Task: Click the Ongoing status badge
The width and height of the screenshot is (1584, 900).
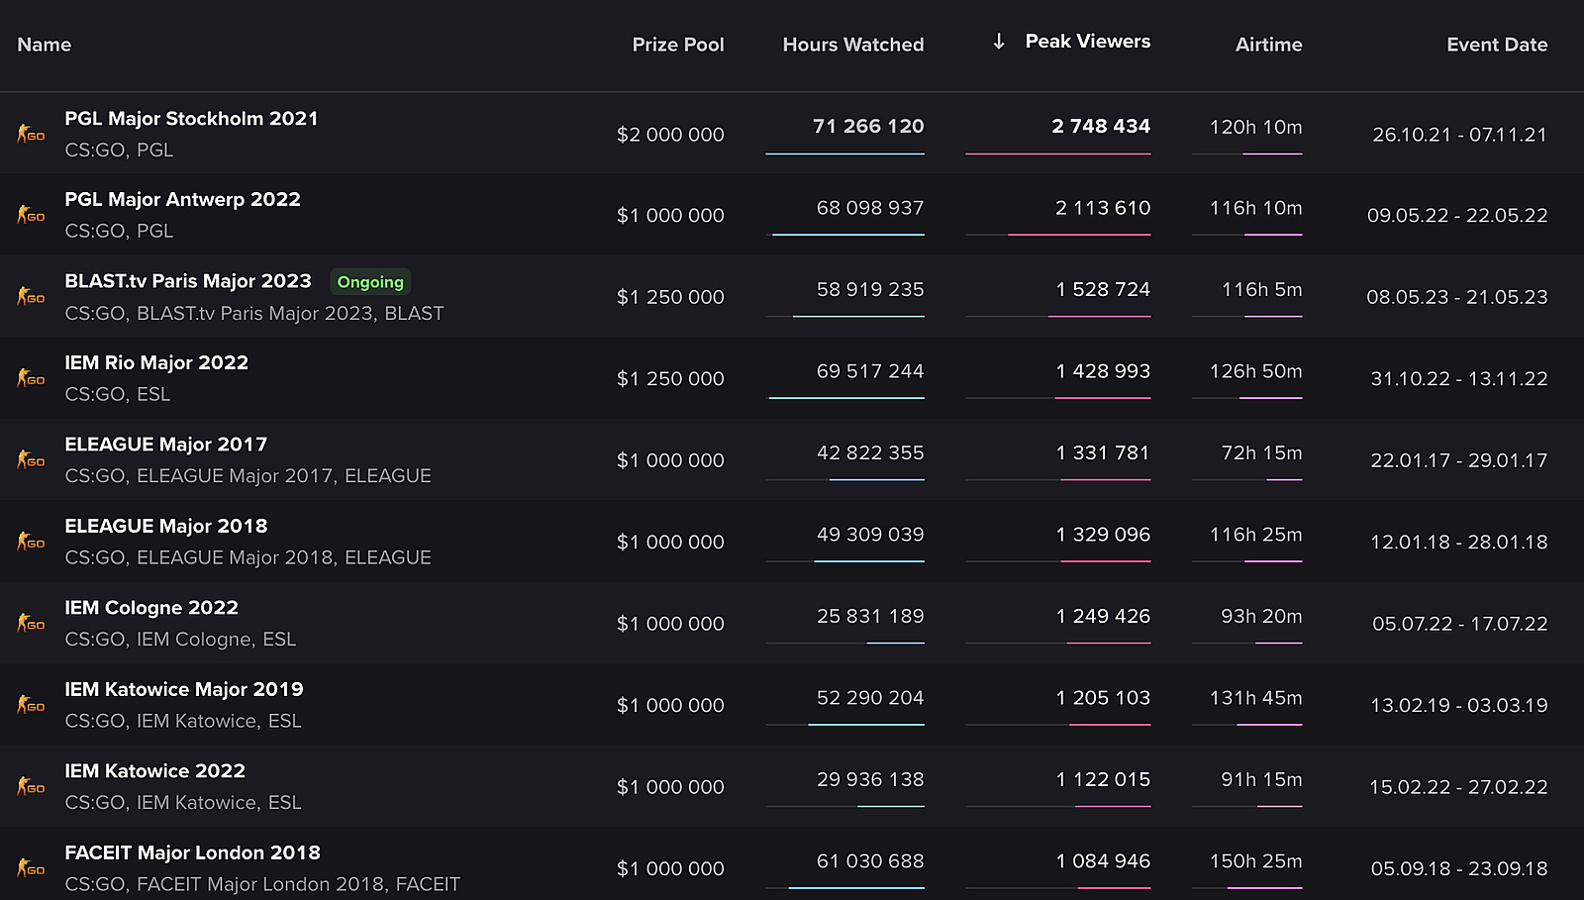Action: (x=370, y=282)
